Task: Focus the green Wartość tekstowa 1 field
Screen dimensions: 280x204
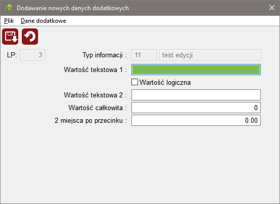Action: (196, 70)
